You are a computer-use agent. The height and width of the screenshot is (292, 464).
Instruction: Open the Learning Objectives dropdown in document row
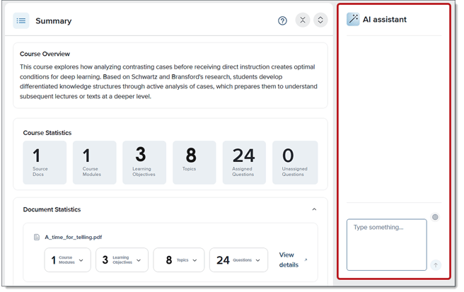122,260
